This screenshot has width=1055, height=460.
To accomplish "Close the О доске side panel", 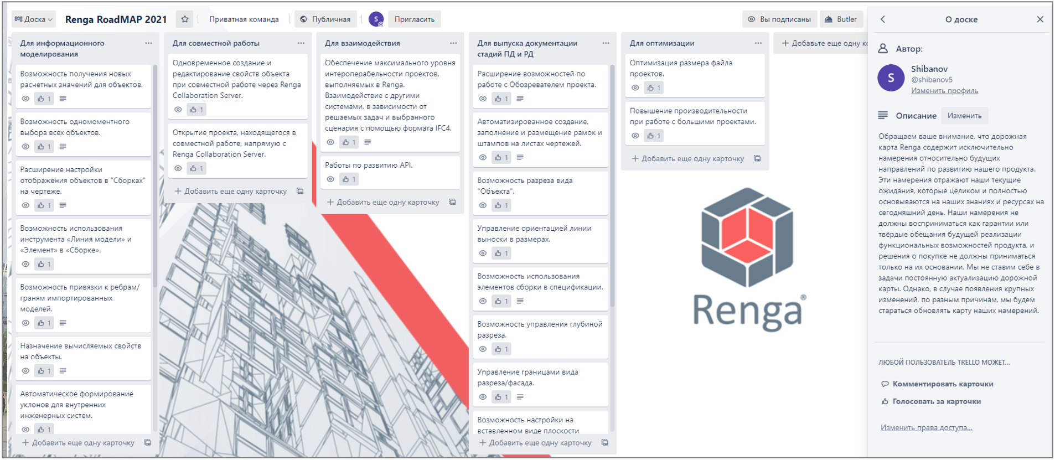I will [1040, 19].
